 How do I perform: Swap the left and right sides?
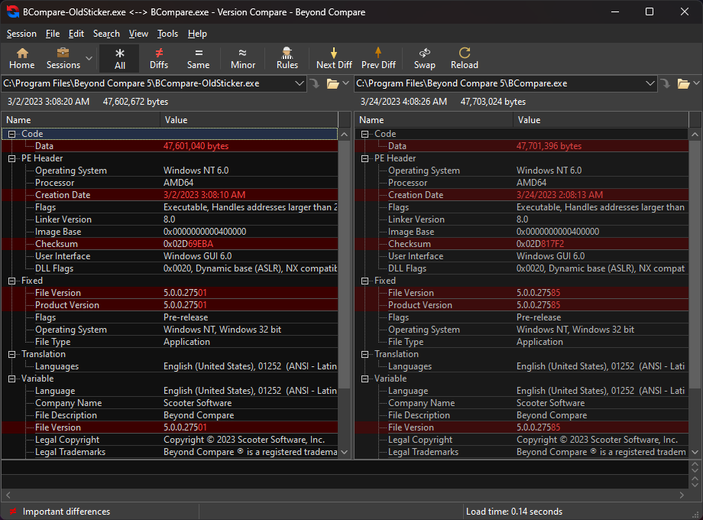424,58
